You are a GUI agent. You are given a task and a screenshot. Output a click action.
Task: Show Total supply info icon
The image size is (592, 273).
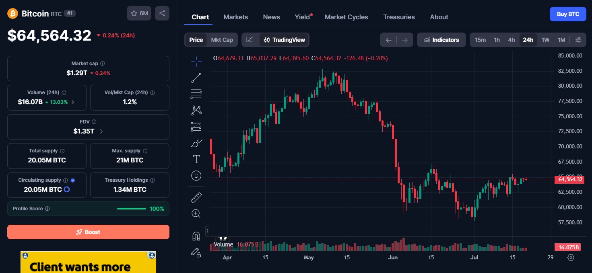(62, 151)
